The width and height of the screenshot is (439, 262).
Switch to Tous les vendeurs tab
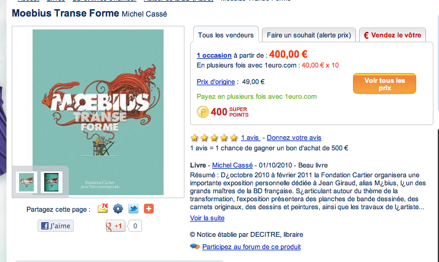226,35
